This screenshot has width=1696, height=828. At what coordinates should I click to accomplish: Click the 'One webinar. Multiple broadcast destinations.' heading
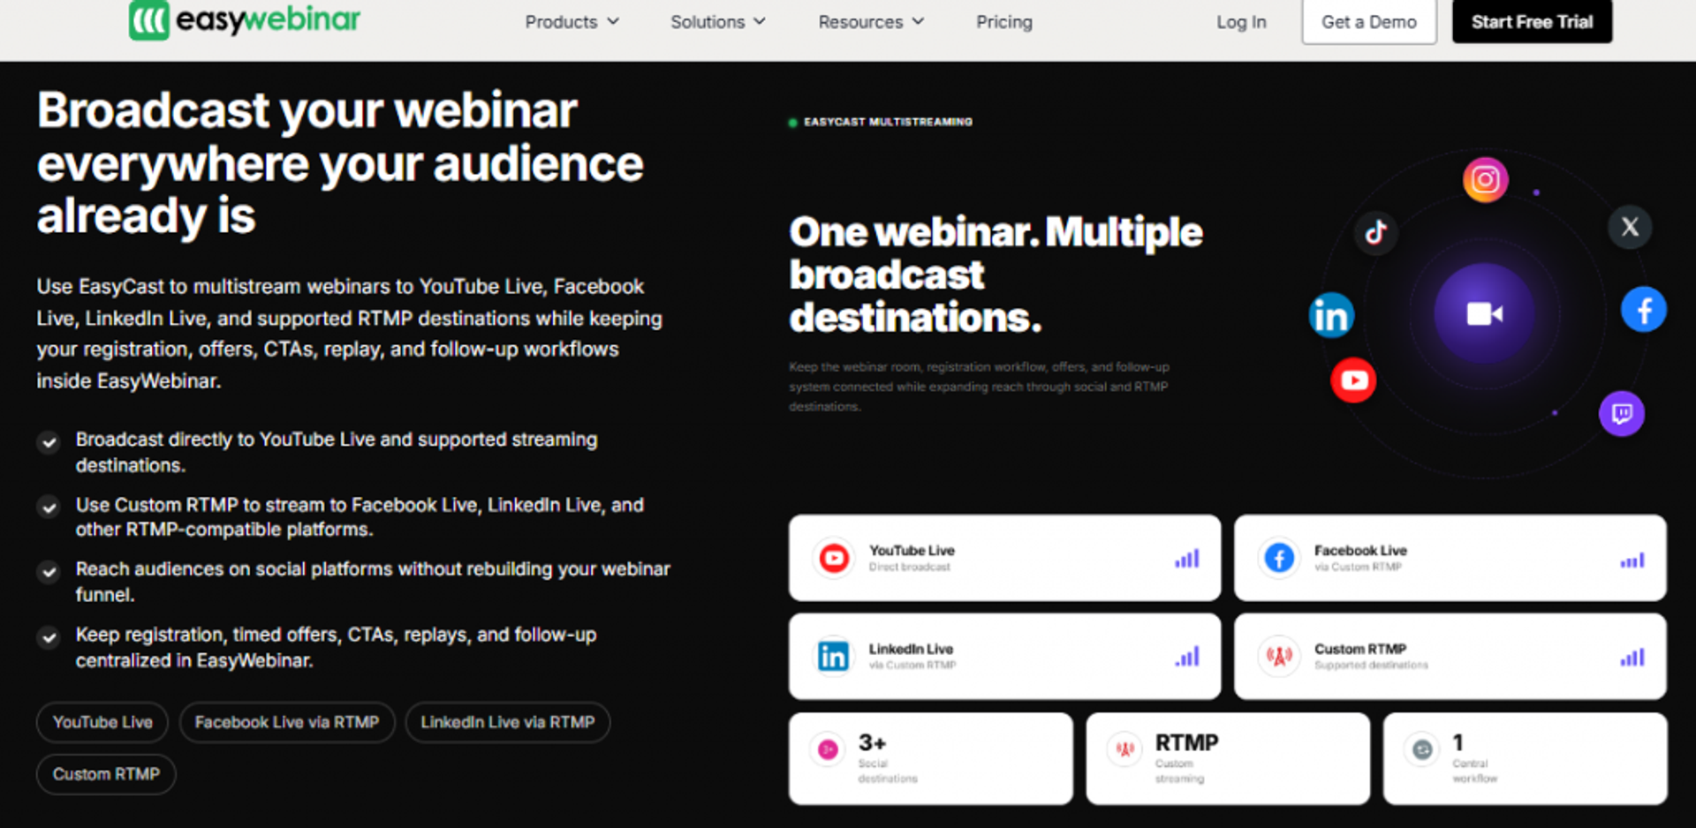[996, 275]
